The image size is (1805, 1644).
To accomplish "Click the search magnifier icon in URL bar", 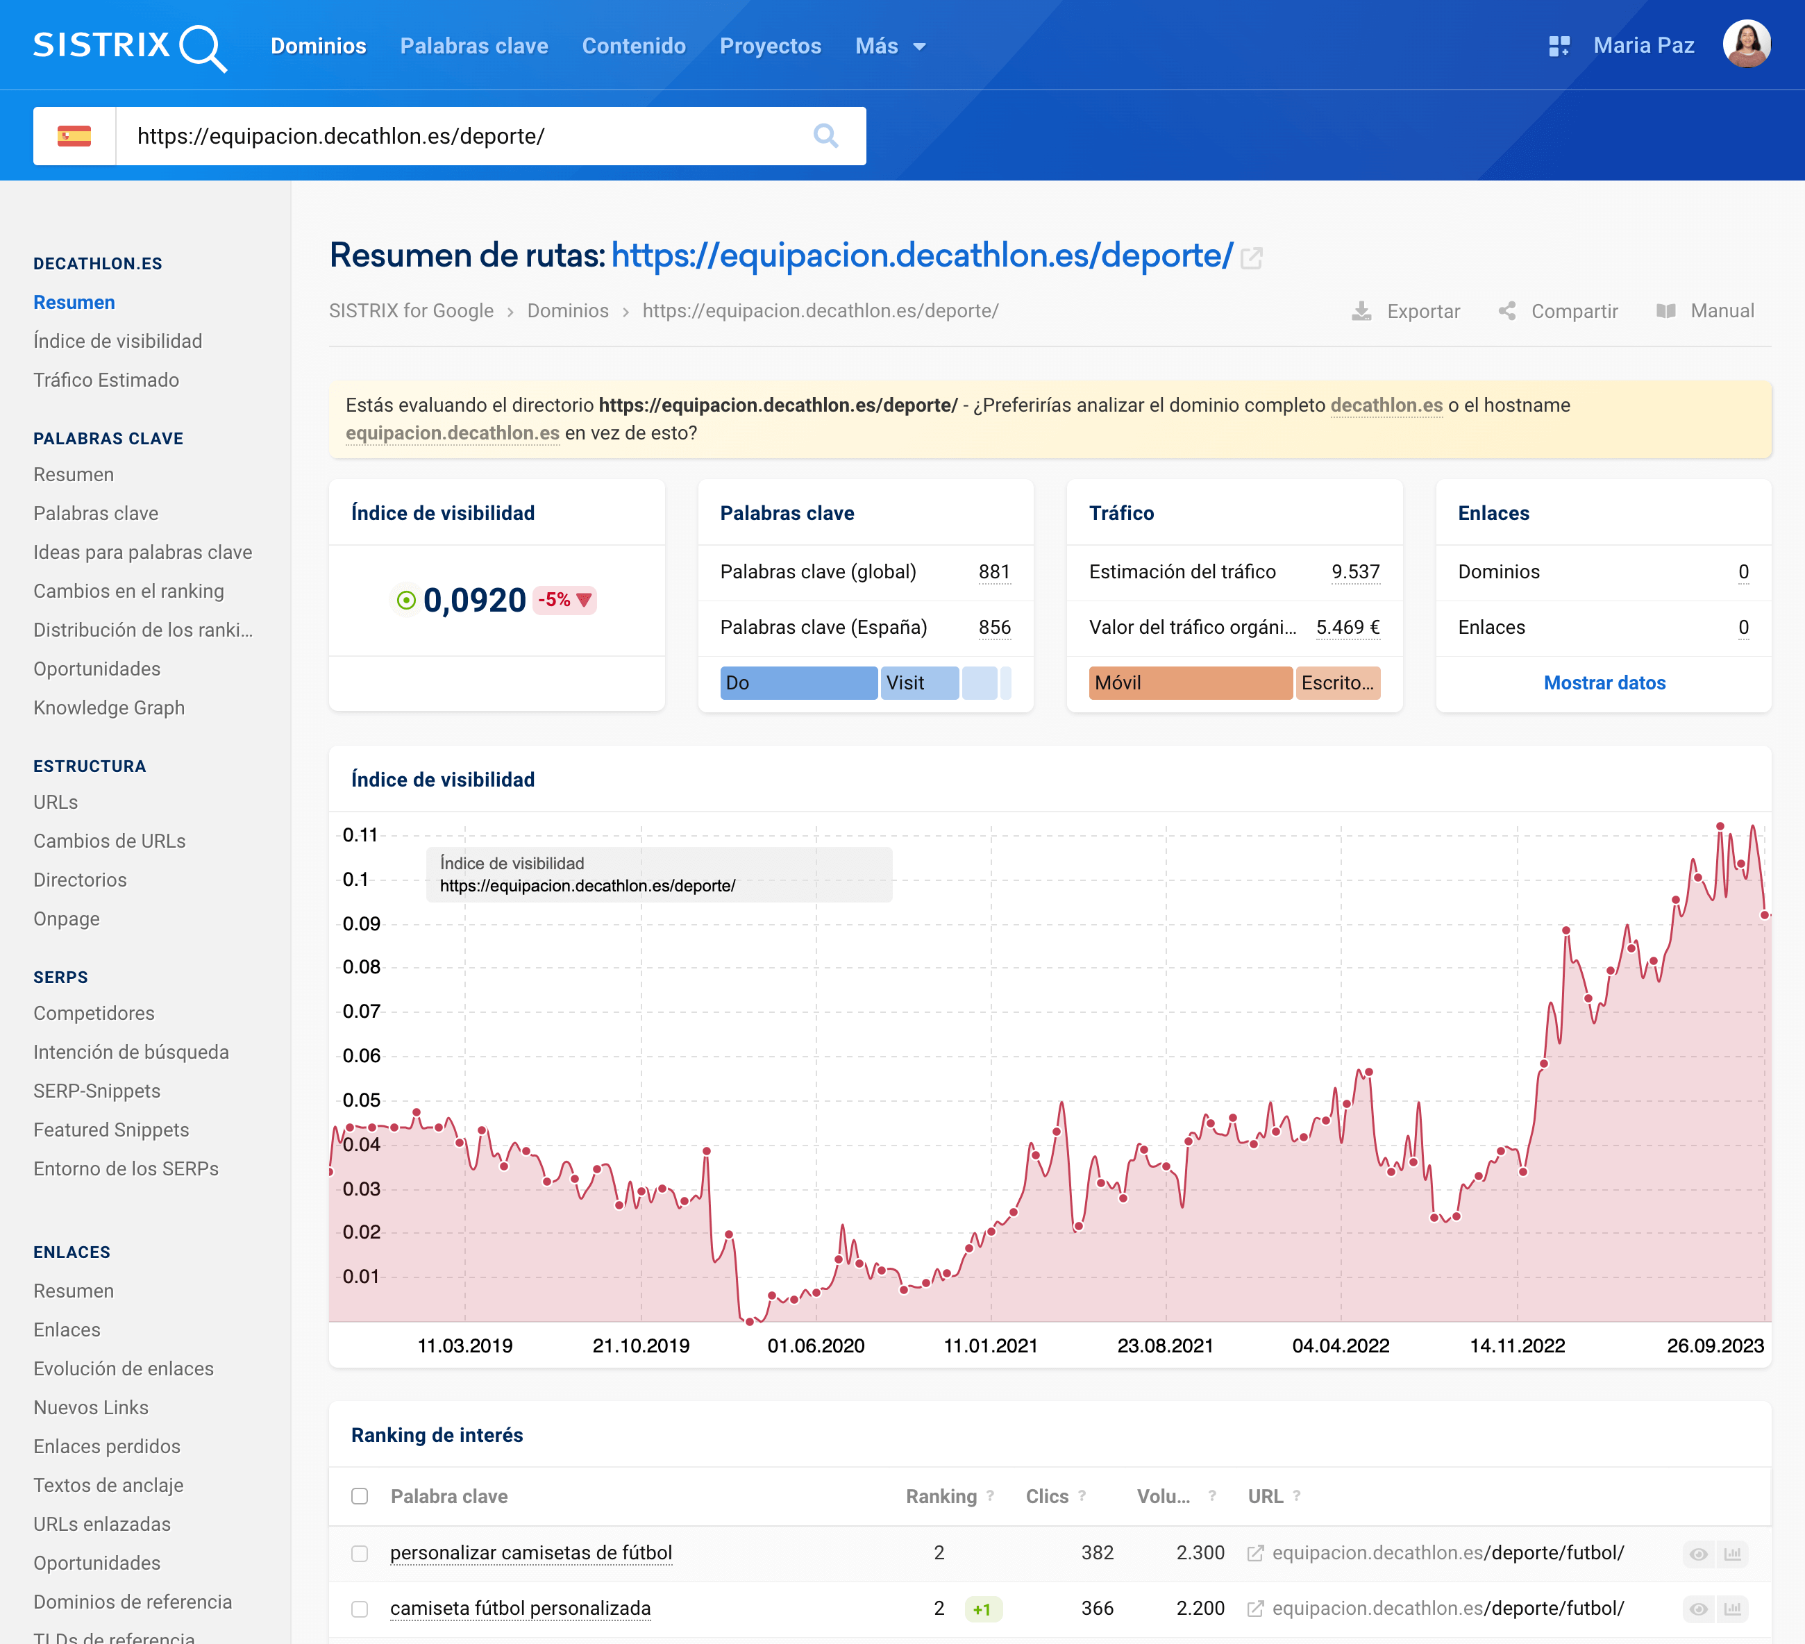I will tap(825, 136).
